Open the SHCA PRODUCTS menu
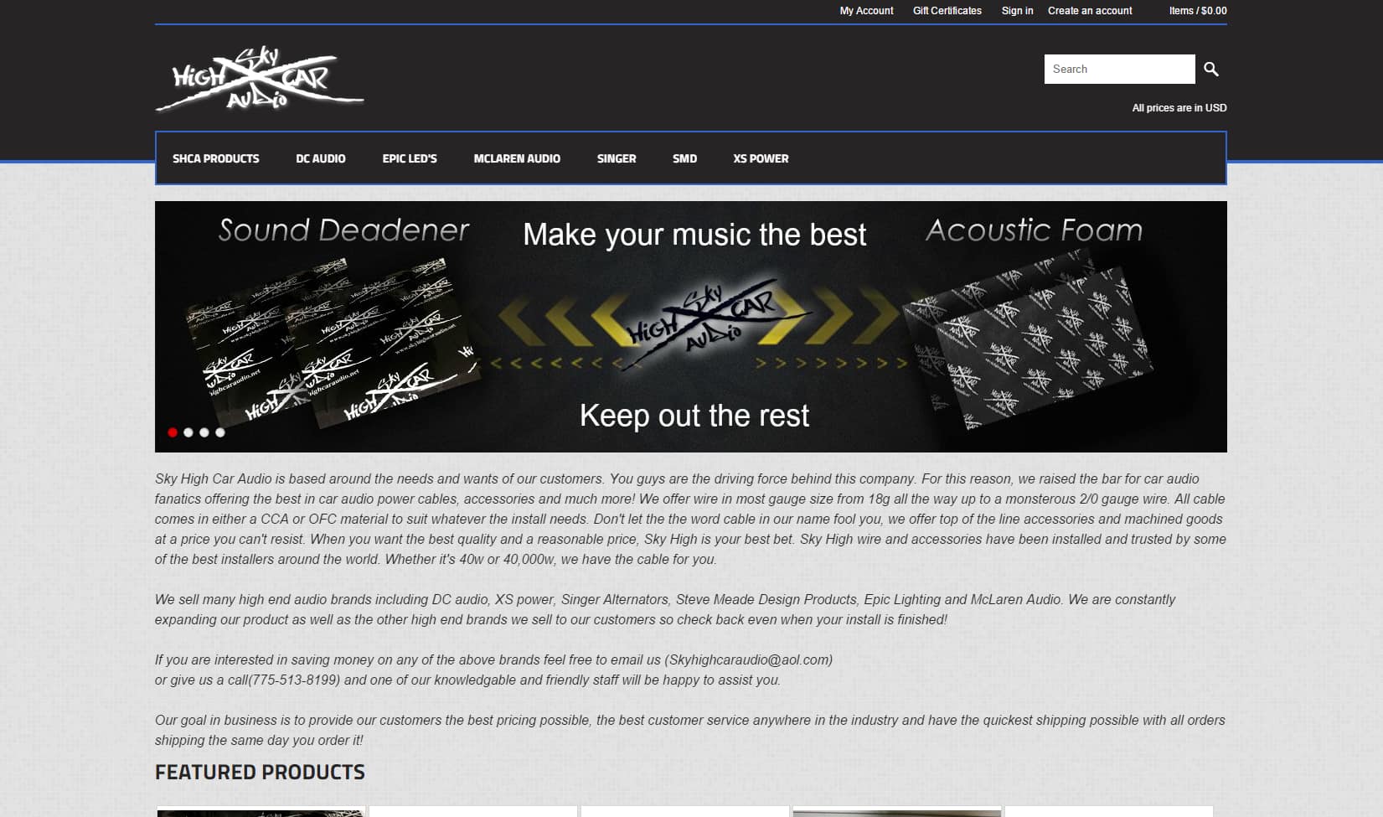This screenshot has width=1383, height=817. 215,158
